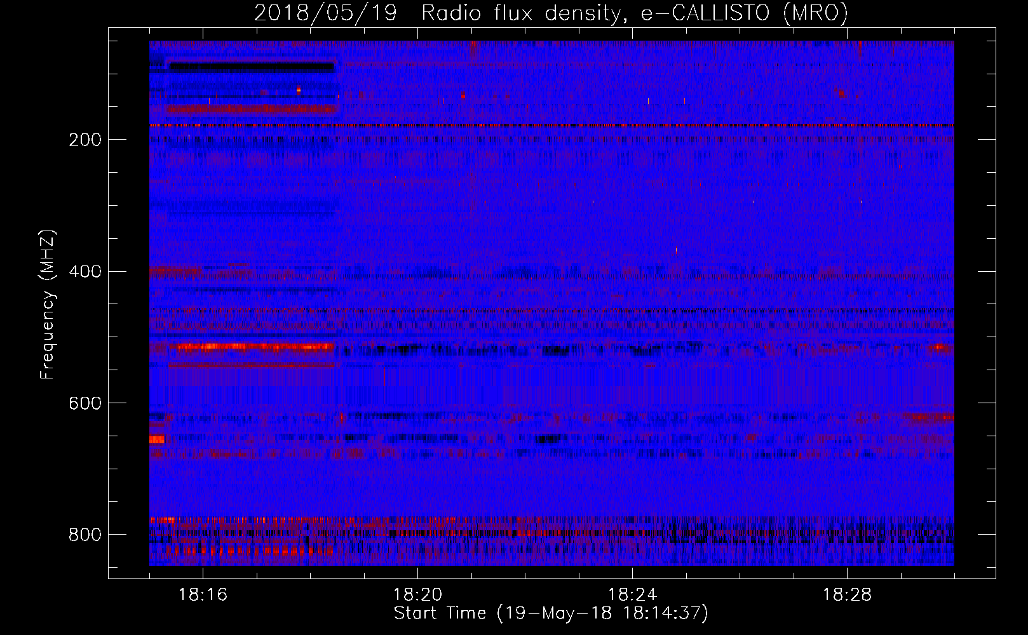This screenshot has height=635, width=1028.
Task: Click the plot title '2018/05/19 Radio flux density, e-CALLISTO (MRO)'
Action: [551, 13]
